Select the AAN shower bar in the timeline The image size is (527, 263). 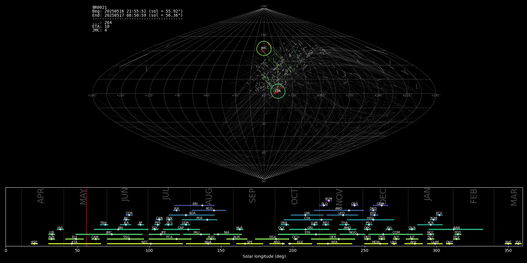456,229
